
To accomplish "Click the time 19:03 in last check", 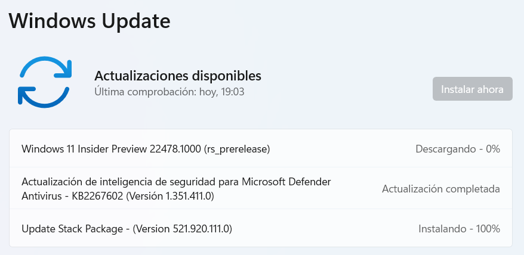I will 233,92.
